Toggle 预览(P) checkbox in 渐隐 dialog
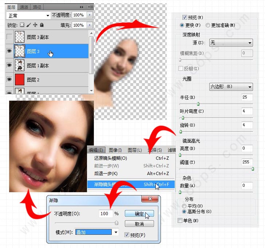Screen dimensions: 265x248 click(x=127, y=235)
